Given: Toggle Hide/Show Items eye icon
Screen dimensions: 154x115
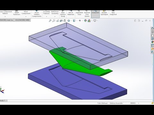Looking at the screenshot, I should tap(80, 21).
